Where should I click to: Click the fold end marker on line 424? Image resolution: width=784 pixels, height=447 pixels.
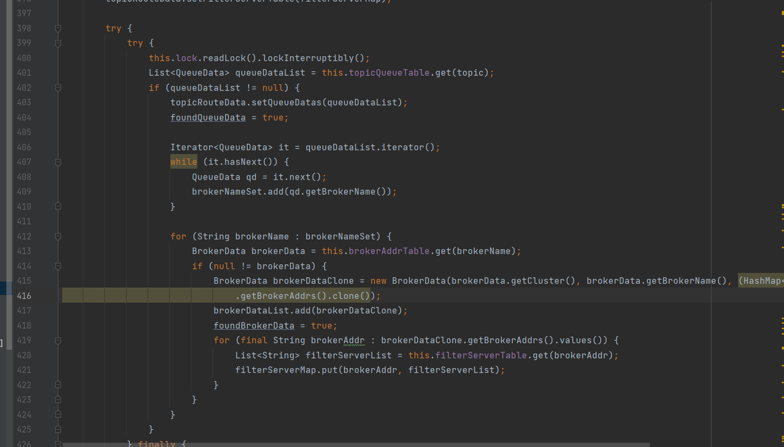58,415
